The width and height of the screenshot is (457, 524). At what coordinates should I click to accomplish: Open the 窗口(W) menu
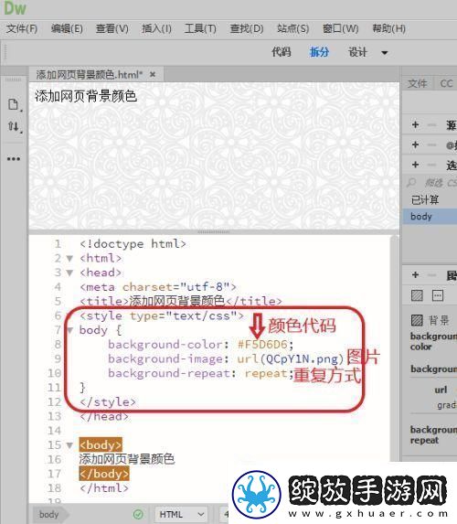tap(340, 28)
